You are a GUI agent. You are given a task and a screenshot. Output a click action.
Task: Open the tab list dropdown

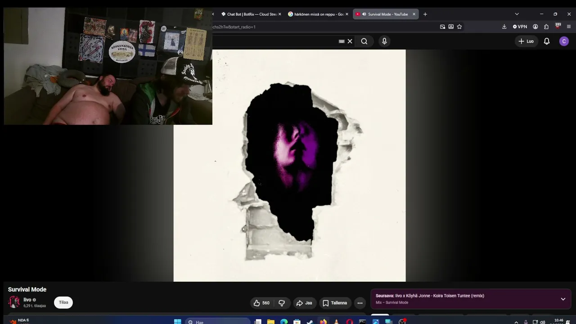click(517, 14)
